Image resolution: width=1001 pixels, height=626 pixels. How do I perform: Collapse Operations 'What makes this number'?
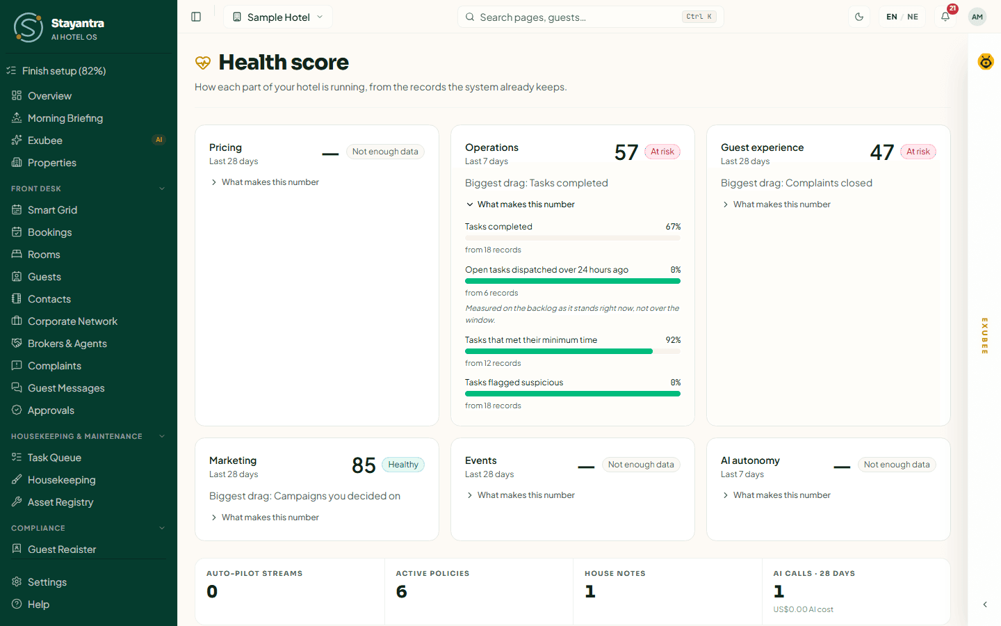pyautogui.click(x=520, y=204)
